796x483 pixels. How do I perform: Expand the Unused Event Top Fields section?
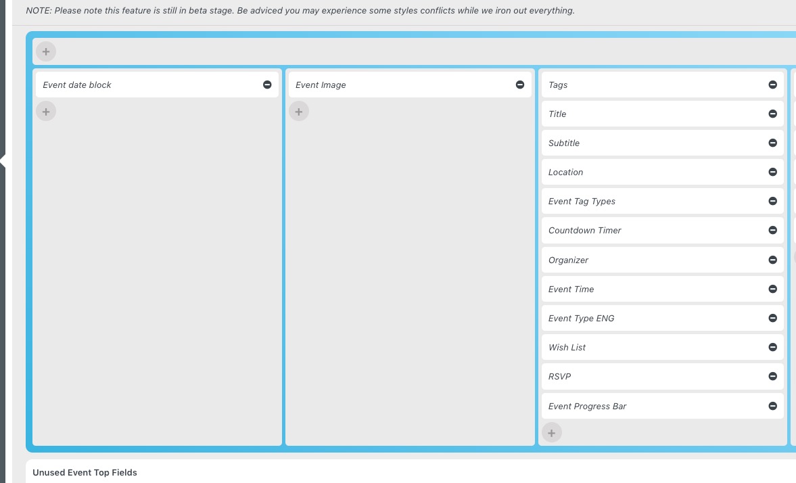click(x=85, y=472)
